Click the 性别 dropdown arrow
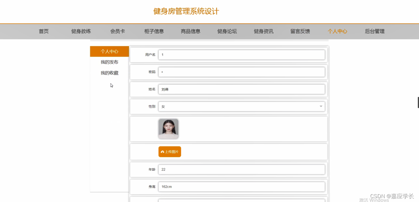This screenshot has height=202, width=419. tap(321, 106)
